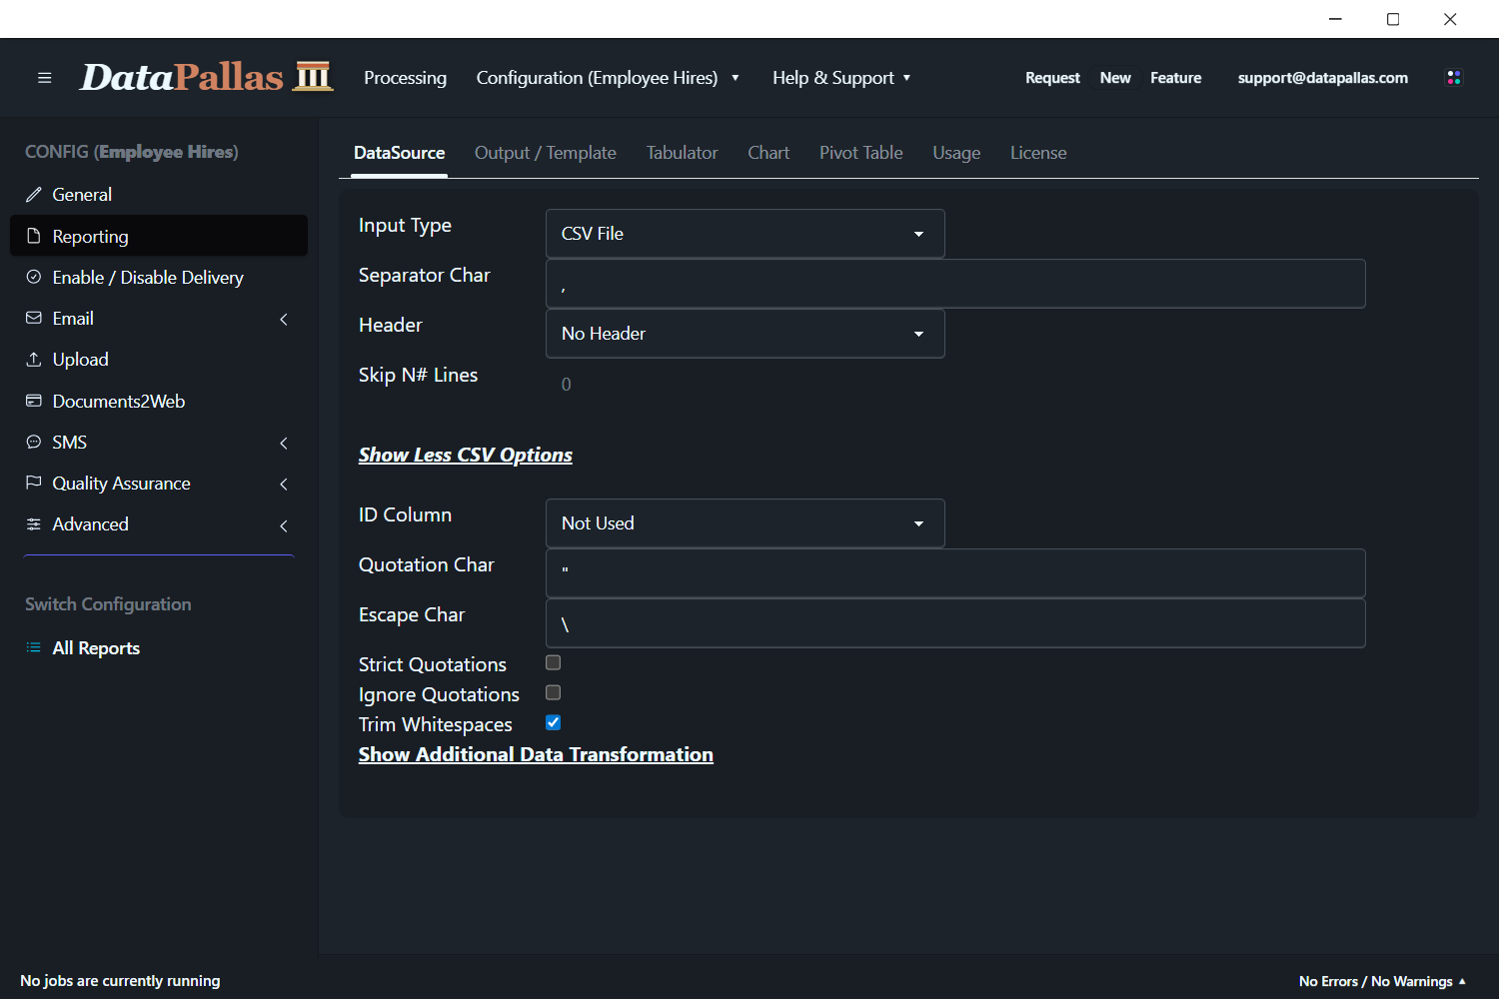Uncheck the Trim Whitespaces checkbox

(x=553, y=722)
